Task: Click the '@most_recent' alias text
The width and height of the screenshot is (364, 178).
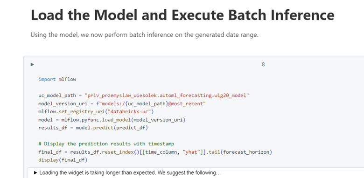Action: tap(187, 103)
